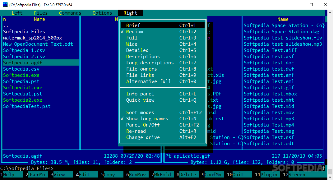Screen dimensions: 333x180
Task: Choose Full view mode
Action: [x=163, y=38]
